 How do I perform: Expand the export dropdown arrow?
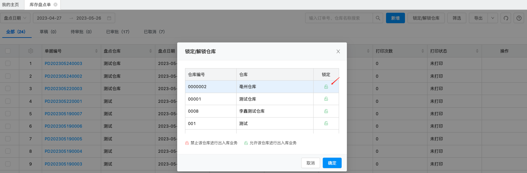493,18
